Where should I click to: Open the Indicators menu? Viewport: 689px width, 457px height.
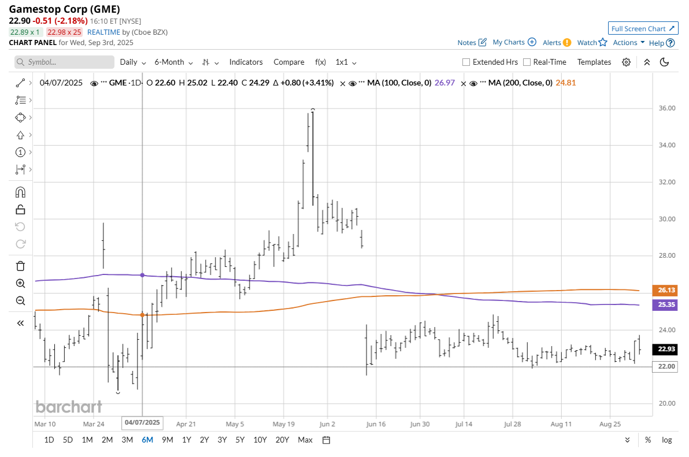tap(246, 62)
